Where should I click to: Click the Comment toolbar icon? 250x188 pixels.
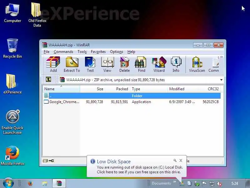pyautogui.click(x=214, y=65)
